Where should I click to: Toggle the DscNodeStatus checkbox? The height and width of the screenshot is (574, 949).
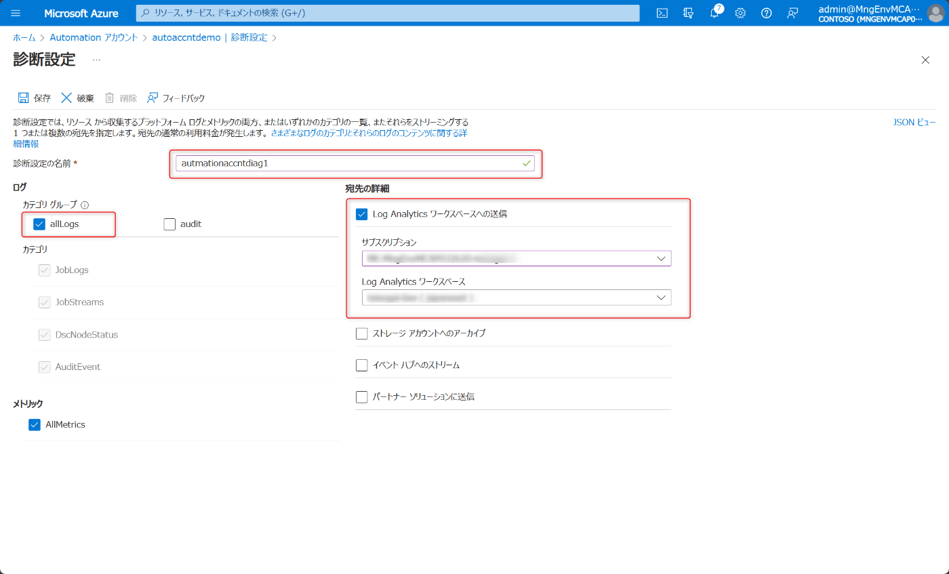pyautogui.click(x=45, y=335)
